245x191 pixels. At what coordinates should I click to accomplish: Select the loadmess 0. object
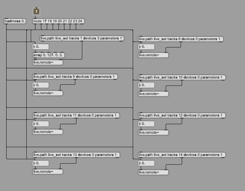click(x=15, y=21)
